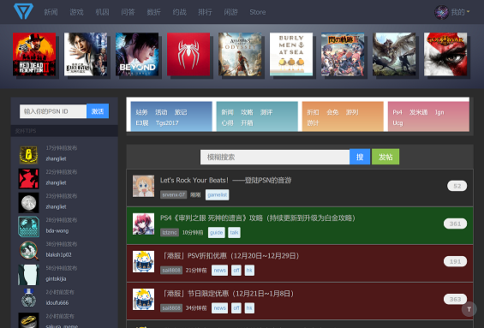This screenshot has width=484, height=328.
Task: Open the 心得 category link
Action: 228,123
